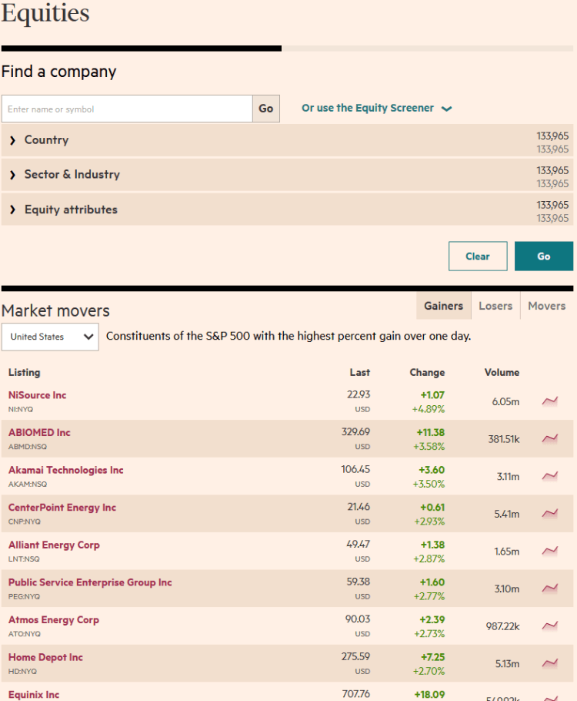This screenshot has height=701, width=577.
Task: Open NiSource Inc trend chart icon
Action: [549, 401]
